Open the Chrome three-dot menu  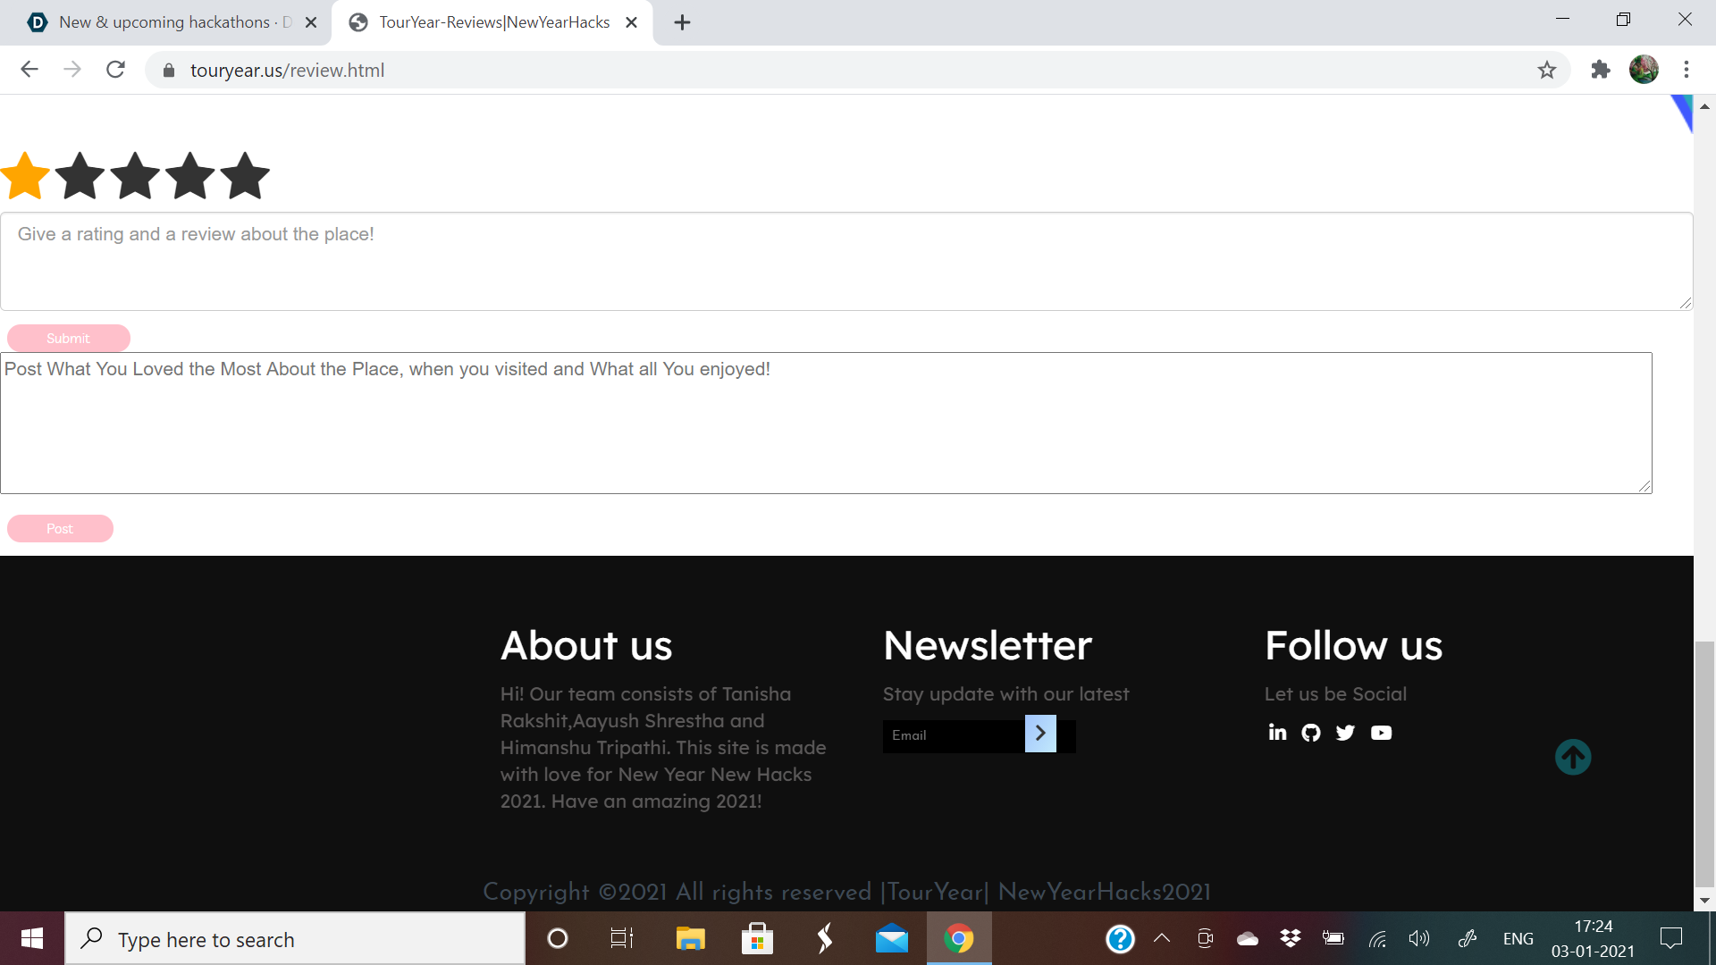point(1686,70)
